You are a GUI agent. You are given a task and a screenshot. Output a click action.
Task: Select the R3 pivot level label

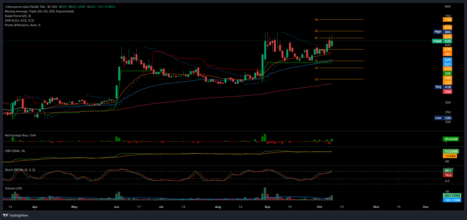[x=316, y=20]
